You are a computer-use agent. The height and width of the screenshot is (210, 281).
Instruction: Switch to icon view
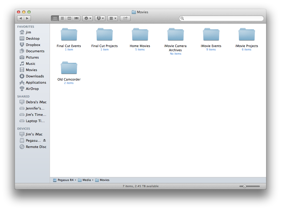click(x=55, y=18)
